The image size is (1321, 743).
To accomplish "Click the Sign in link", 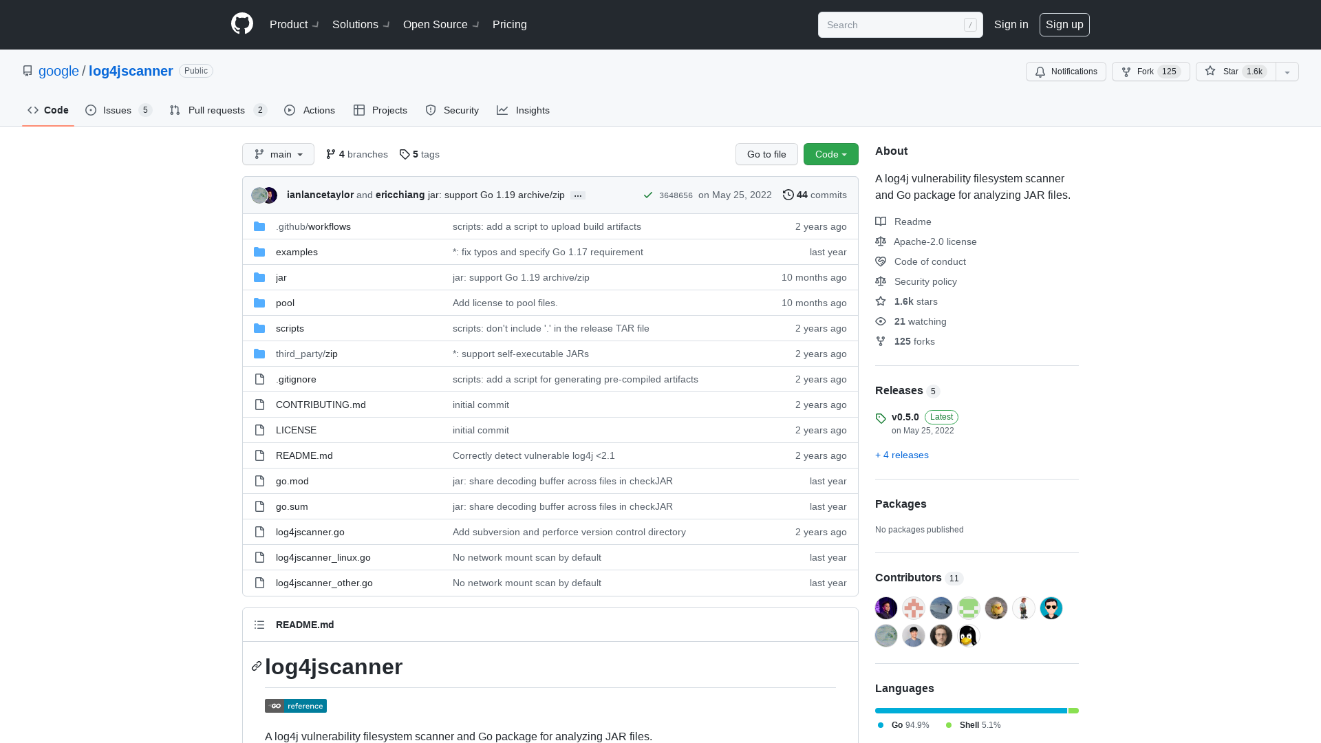I will click(x=1011, y=24).
